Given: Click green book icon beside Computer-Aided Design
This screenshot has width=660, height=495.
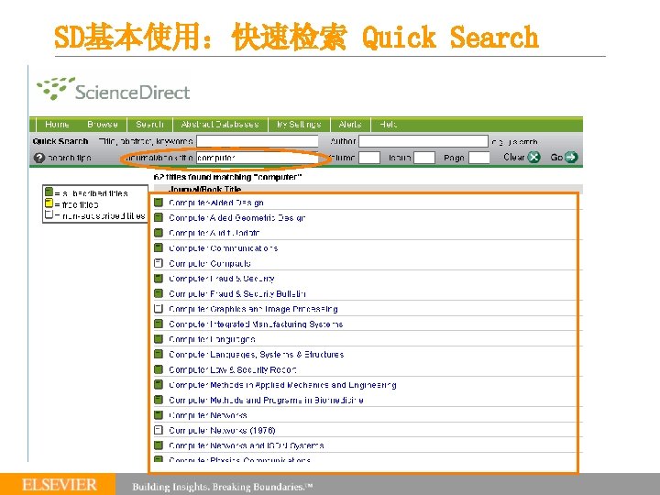Looking at the screenshot, I should pos(159,203).
